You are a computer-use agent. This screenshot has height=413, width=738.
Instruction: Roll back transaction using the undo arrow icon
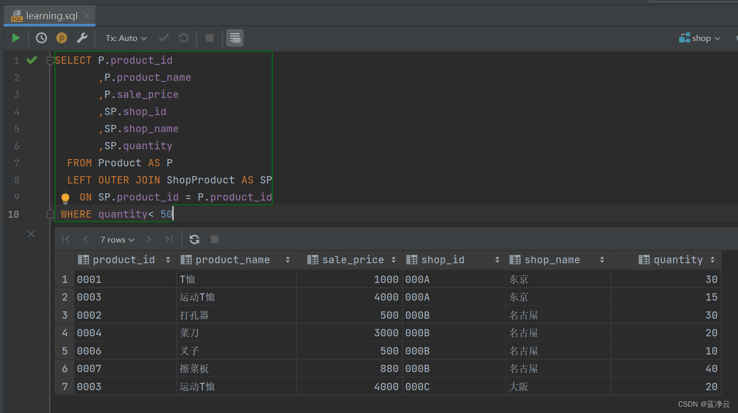point(184,38)
